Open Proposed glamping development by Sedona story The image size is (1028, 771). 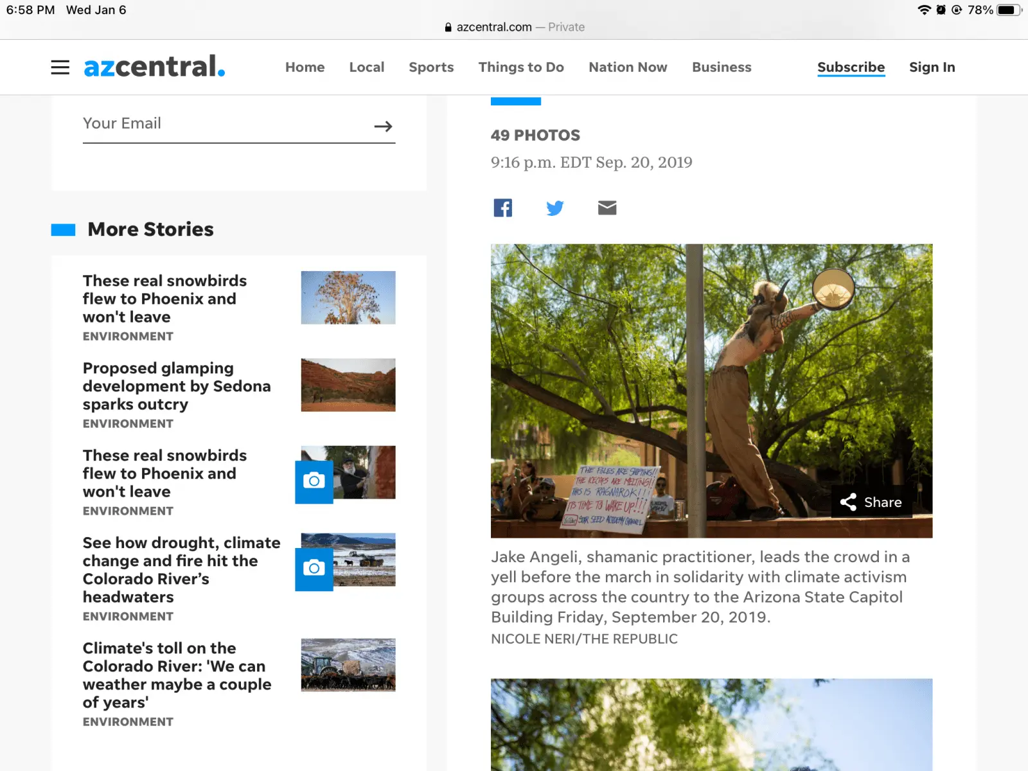pos(177,386)
